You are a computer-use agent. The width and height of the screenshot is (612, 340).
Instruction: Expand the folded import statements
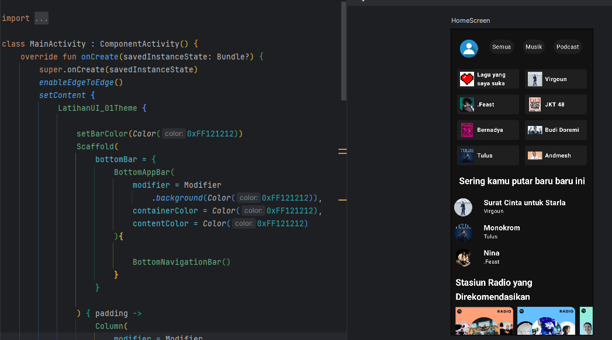[x=41, y=19]
